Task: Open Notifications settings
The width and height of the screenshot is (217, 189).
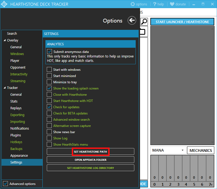Action: click(x=20, y=129)
